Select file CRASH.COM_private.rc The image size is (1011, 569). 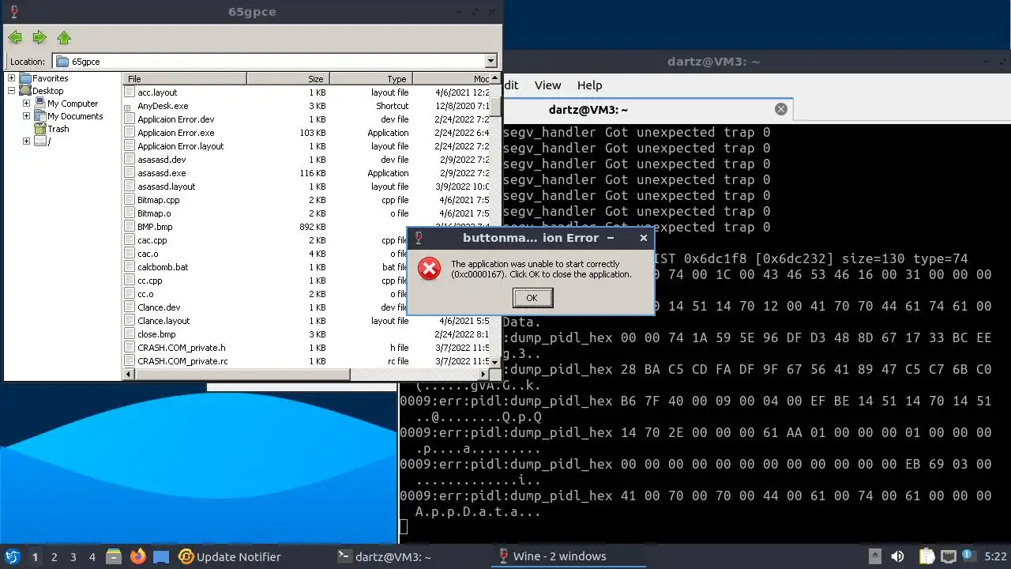click(182, 361)
